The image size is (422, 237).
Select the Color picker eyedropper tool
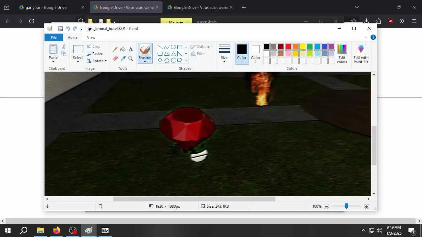(x=123, y=59)
